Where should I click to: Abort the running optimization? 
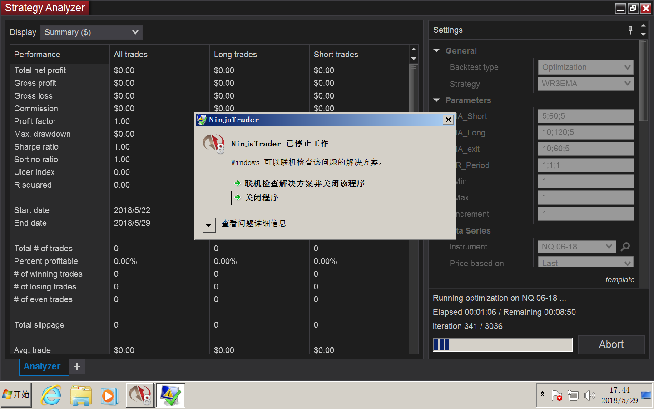click(x=611, y=344)
